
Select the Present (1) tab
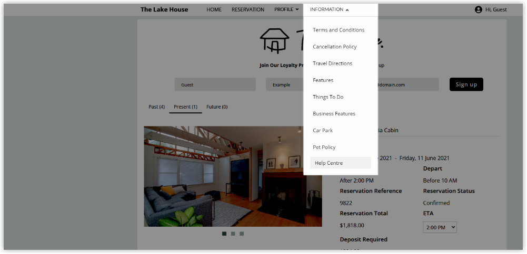point(185,107)
